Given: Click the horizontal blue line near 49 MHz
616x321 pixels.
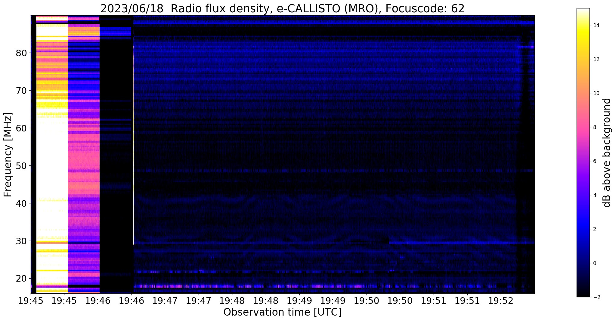Looking at the screenshot, I should coord(301,171).
